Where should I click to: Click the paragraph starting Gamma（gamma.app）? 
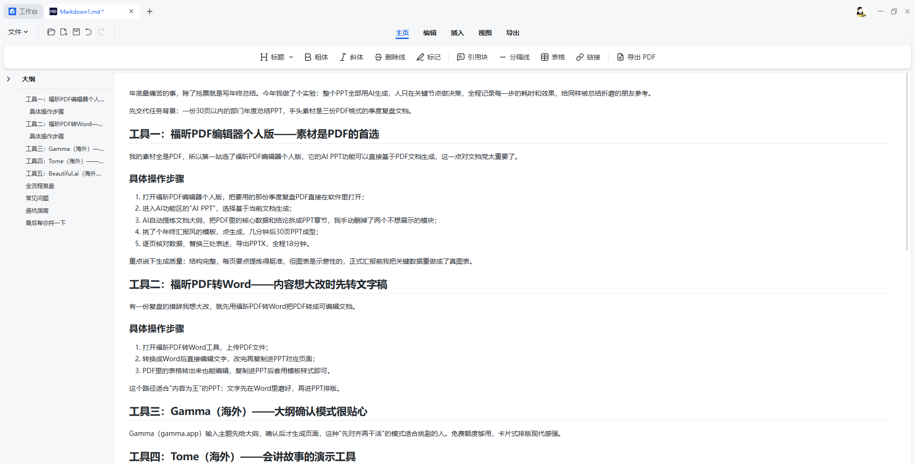click(x=346, y=434)
